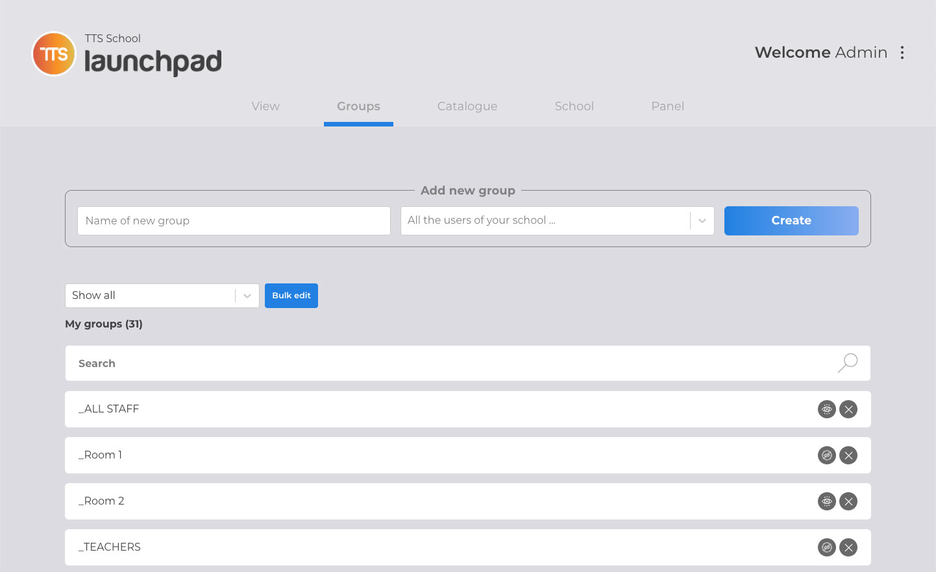Open the Show all filter dropdown
936x572 pixels.
(x=162, y=296)
